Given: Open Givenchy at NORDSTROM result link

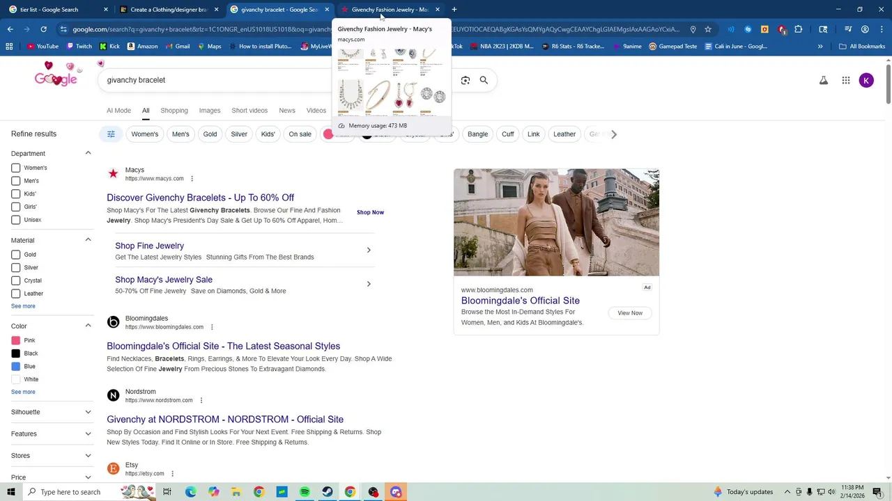Looking at the screenshot, I should 225,420.
